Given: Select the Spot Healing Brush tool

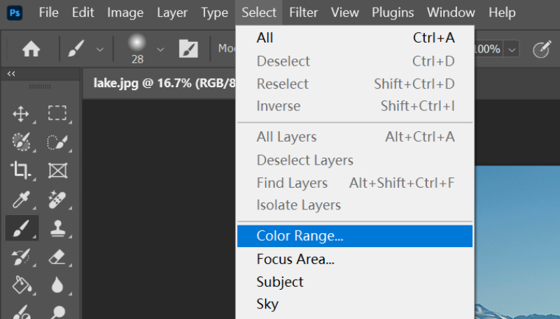Looking at the screenshot, I should click(x=57, y=199).
